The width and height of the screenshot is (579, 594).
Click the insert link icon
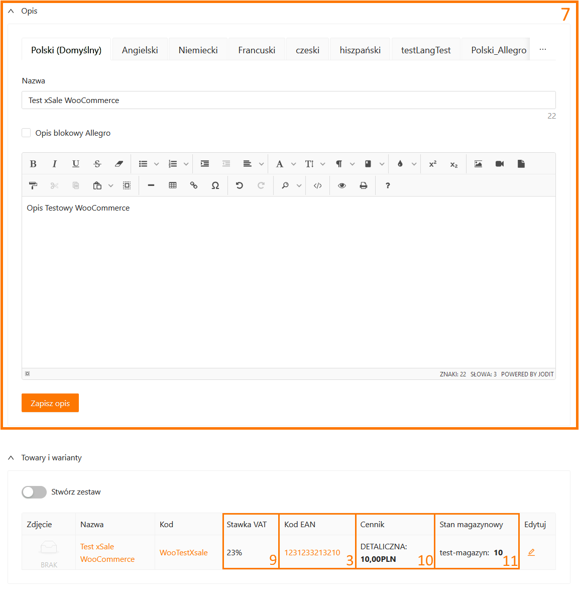pyautogui.click(x=194, y=185)
